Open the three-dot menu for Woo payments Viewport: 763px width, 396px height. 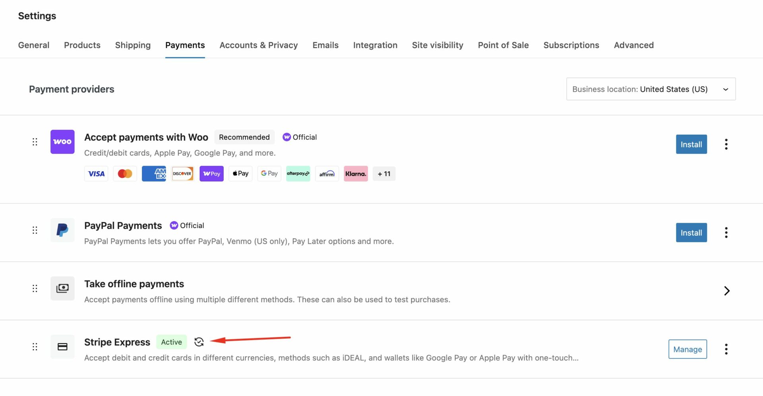click(x=726, y=145)
